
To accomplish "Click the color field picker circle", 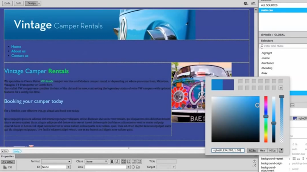I will coord(257,105).
